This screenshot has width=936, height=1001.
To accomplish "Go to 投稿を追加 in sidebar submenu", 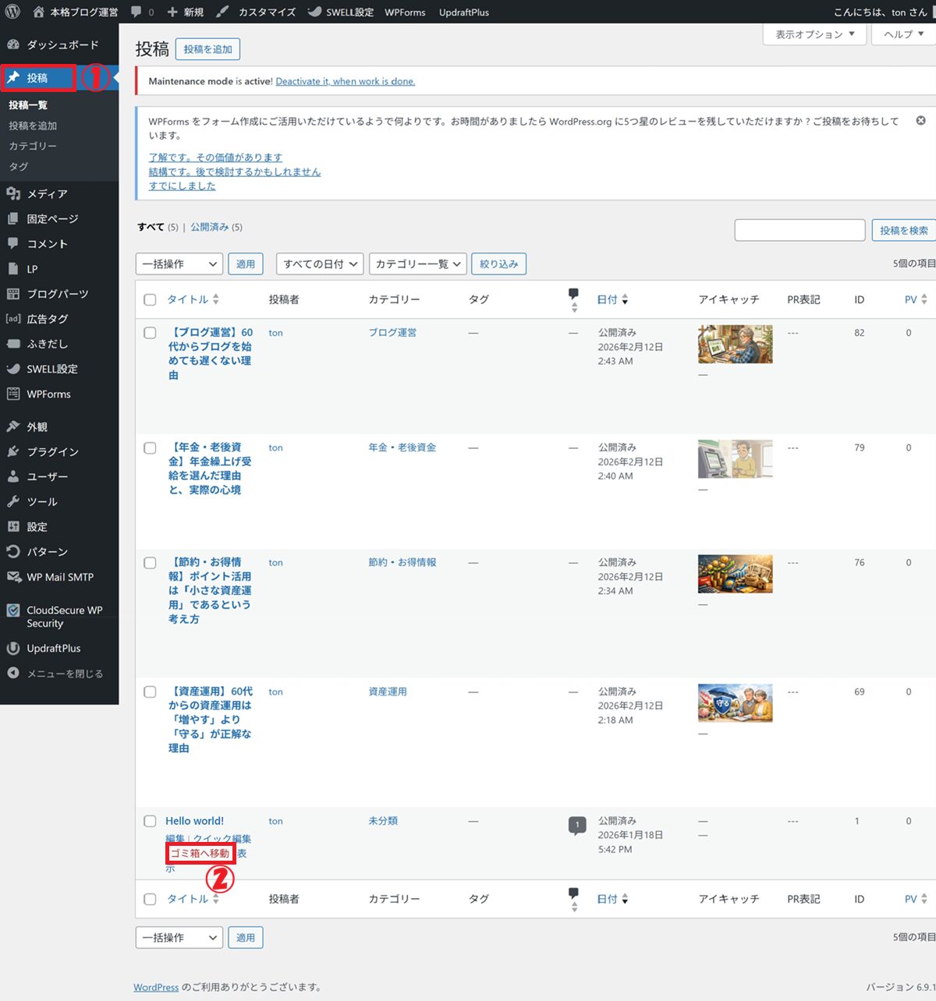I will (x=33, y=126).
